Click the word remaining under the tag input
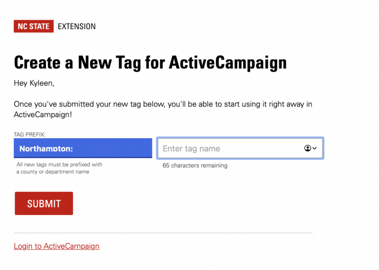Image resolution: width=379 pixels, height=270 pixels. 214,165
